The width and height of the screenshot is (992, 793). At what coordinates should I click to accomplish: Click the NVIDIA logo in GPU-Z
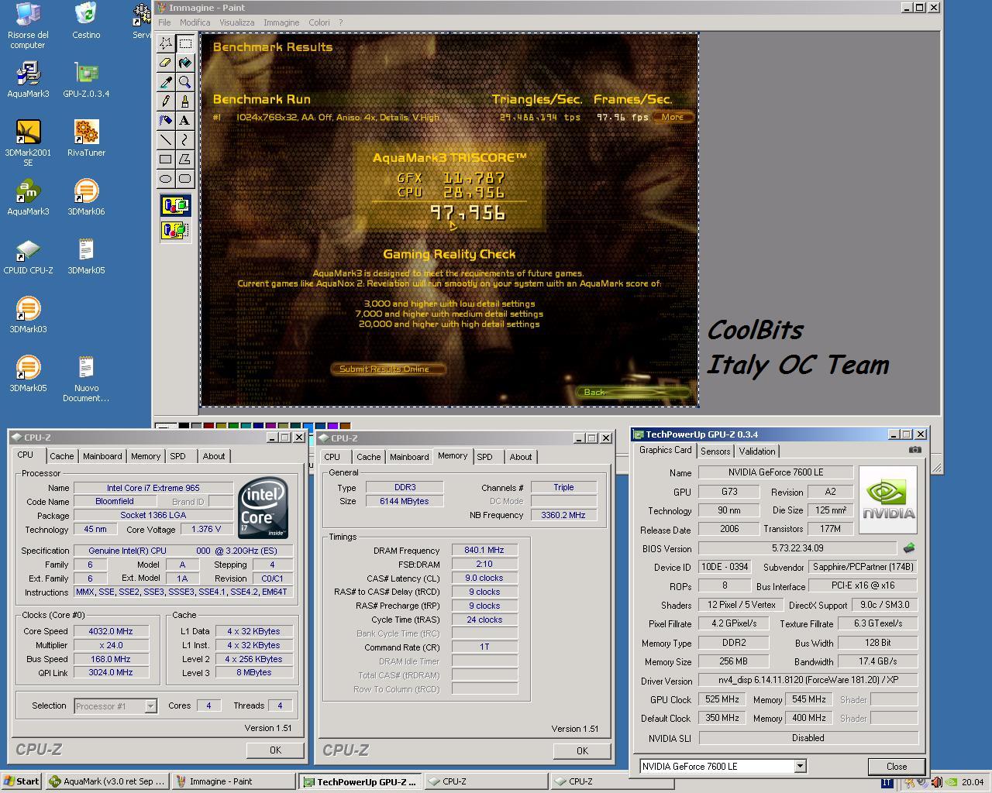point(888,499)
